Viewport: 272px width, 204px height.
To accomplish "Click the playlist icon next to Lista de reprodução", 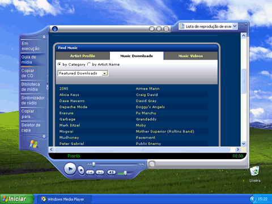I will tap(182, 26).
